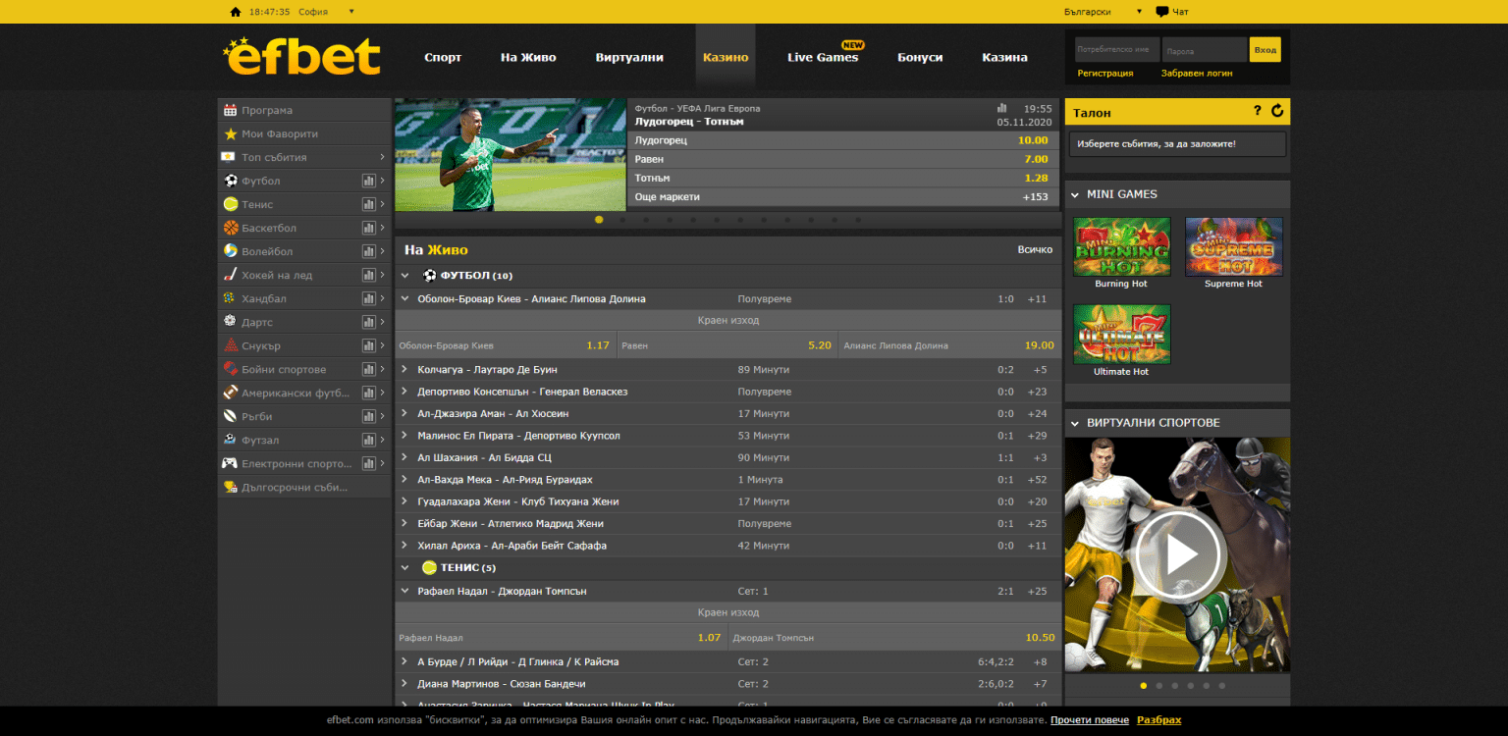Image resolution: width=1508 pixels, height=736 pixels.
Task: Collapse the ТЕНИС (5) live section
Action: [x=405, y=567]
